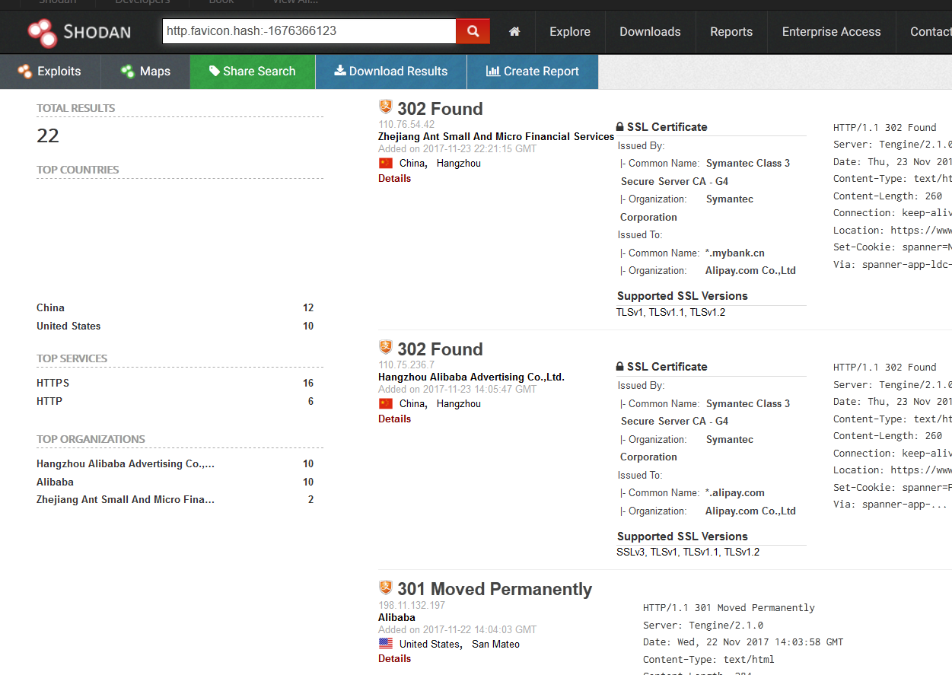The height and width of the screenshot is (675, 952).
Task: Open Enterprise Access
Action: click(831, 32)
